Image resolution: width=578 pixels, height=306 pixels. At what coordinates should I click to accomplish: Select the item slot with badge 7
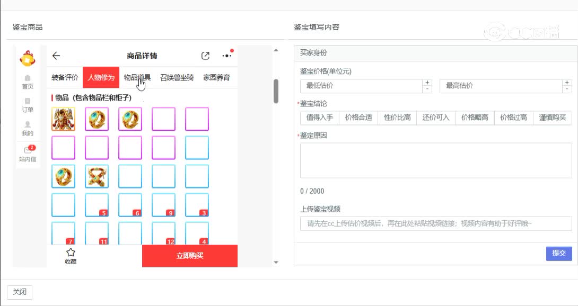[x=64, y=233]
